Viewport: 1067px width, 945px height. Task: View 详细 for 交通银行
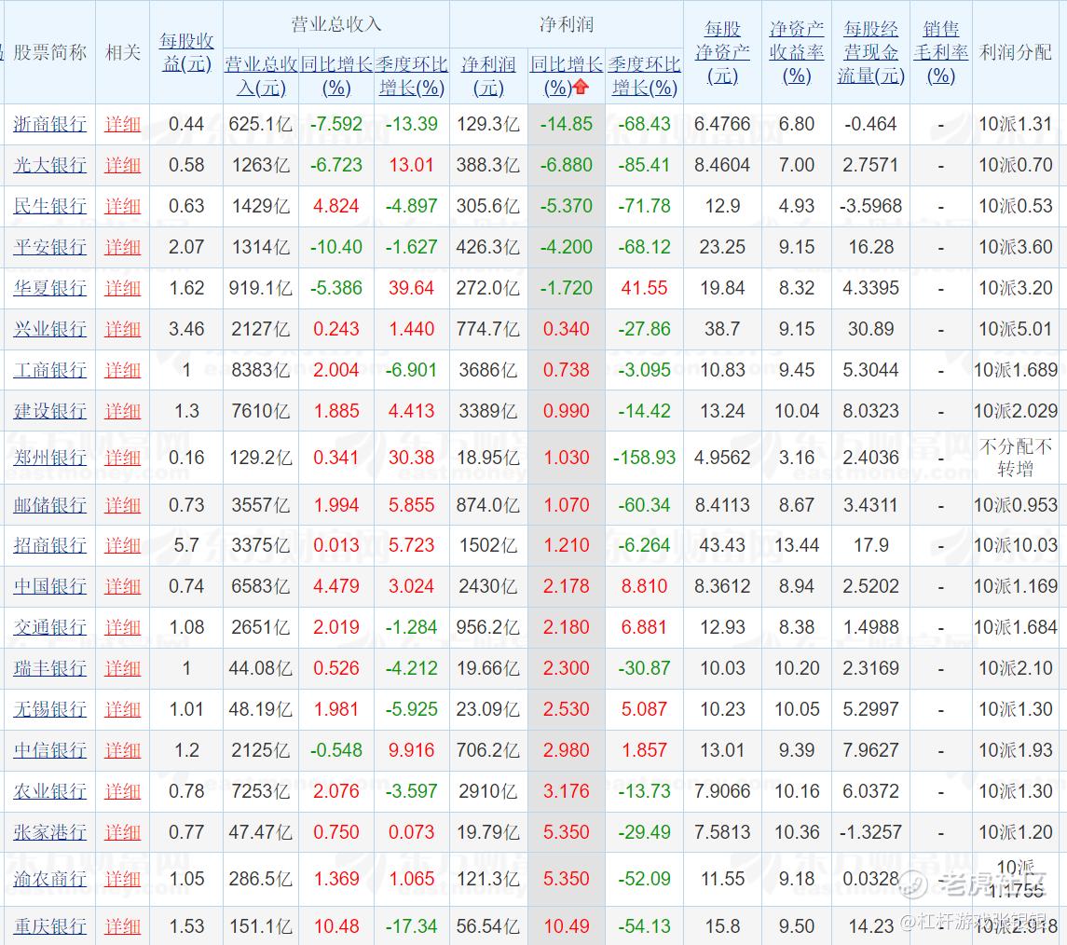click(x=122, y=626)
